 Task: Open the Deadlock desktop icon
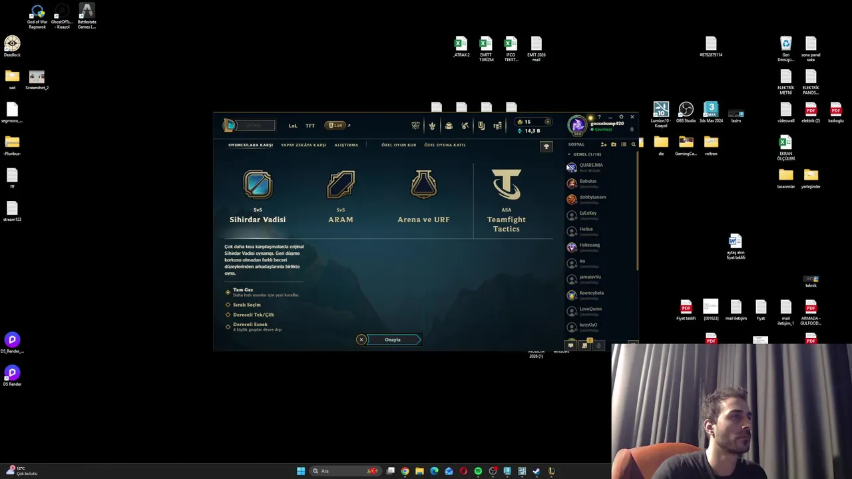[12, 47]
